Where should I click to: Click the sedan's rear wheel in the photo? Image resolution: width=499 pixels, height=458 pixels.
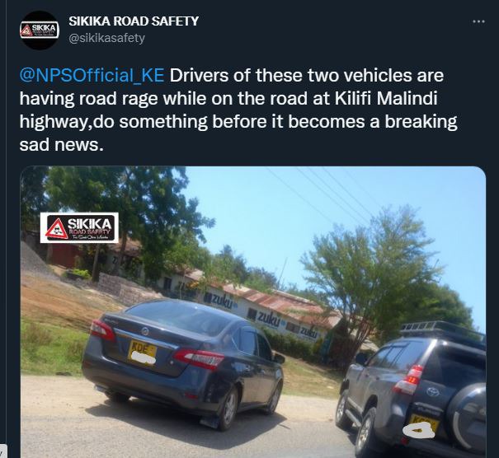[228, 409]
